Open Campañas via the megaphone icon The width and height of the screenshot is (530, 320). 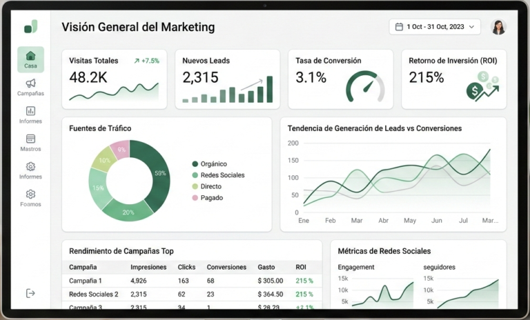click(x=30, y=84)
